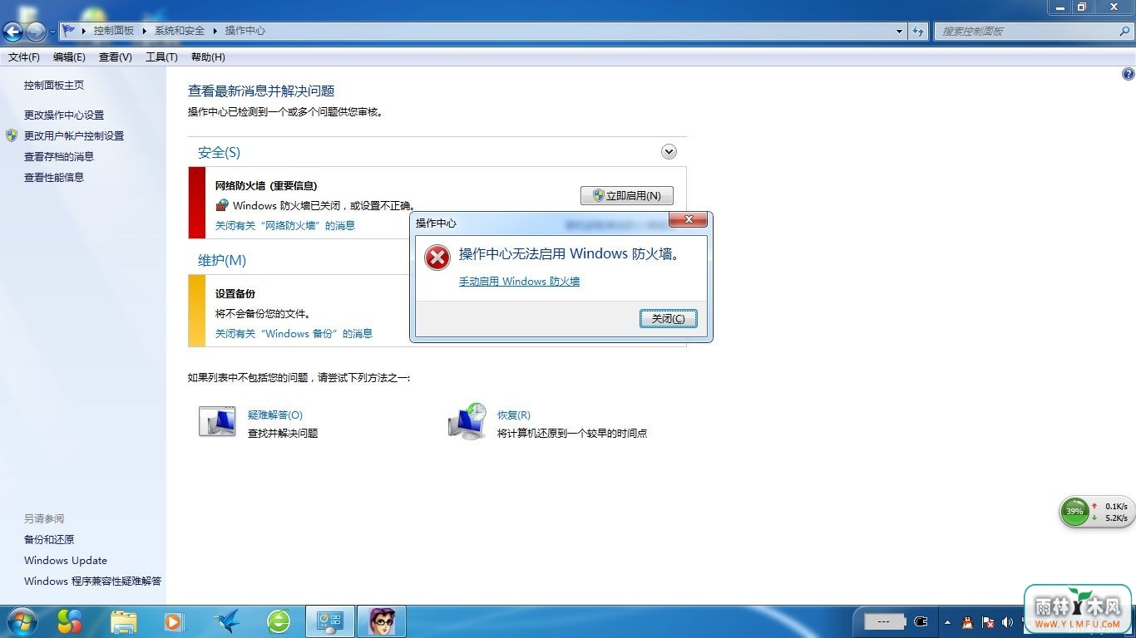This screenshot has width=1136, height=638.
Task: Open the 查看(V) menu
Action: tap(116, 57)
